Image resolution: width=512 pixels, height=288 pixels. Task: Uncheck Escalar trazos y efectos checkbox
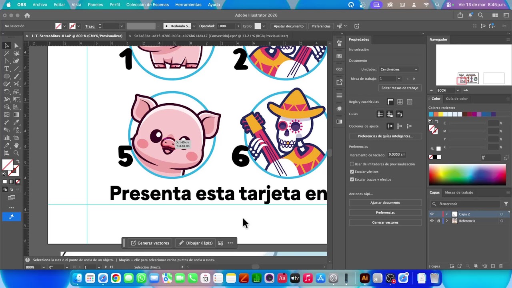tap(352, 179)
